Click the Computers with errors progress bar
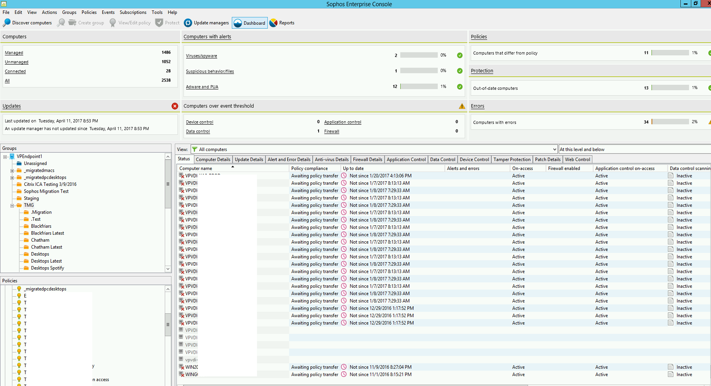The width and height of the screenshot is (711, 386). [670, 122]
